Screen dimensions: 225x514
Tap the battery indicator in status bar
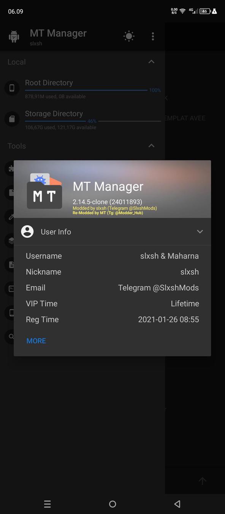[204, 11]
